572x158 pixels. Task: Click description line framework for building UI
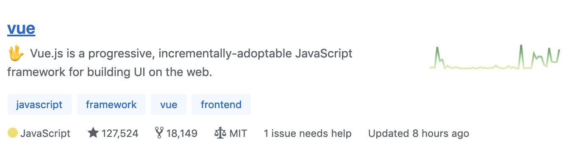coord(109,72)
